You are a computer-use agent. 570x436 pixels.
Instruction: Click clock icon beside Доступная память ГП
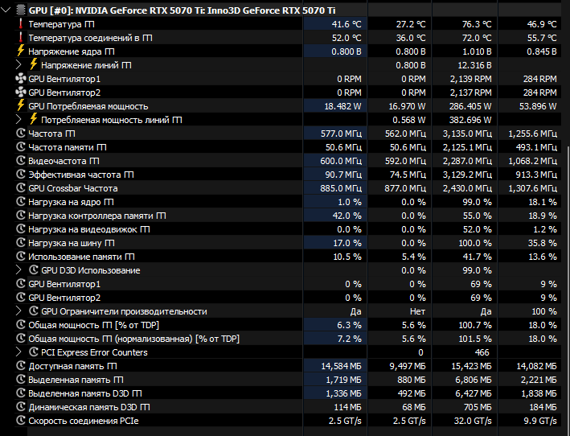pyautogui.click(x=21, y=366)
